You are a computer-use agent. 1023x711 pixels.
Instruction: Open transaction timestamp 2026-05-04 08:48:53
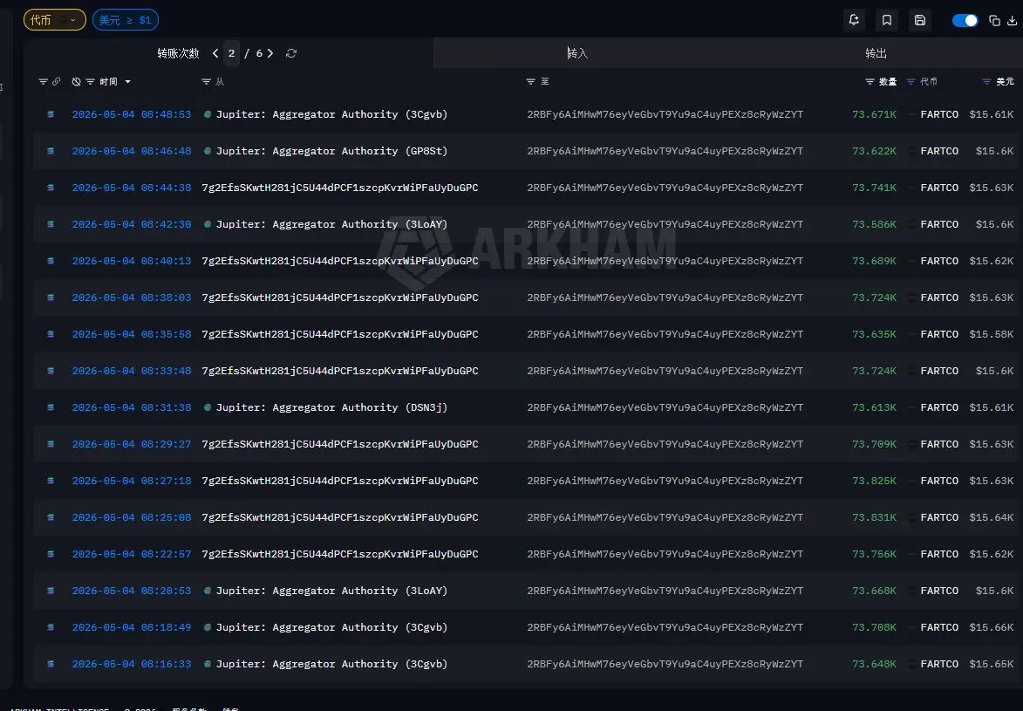pos(132,114)
